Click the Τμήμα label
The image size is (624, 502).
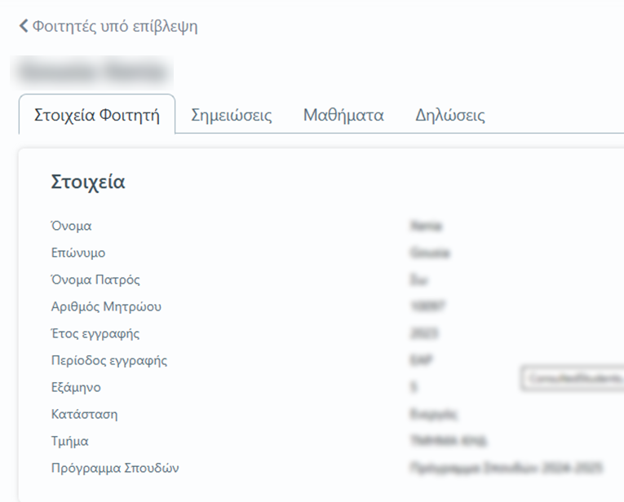click(x=69, y=442)
